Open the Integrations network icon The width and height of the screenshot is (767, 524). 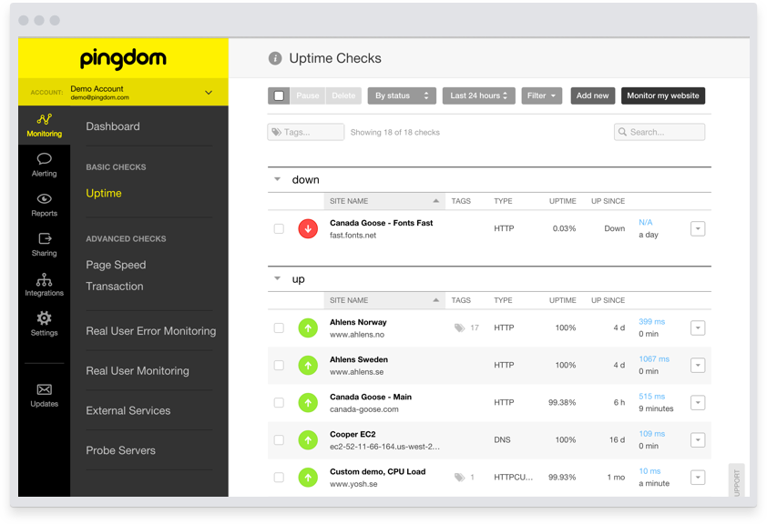click(x=44, y=279)
